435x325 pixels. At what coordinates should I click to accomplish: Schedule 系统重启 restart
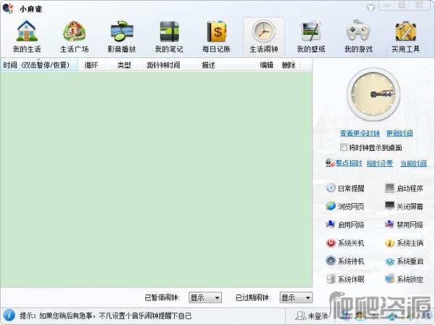405,261
